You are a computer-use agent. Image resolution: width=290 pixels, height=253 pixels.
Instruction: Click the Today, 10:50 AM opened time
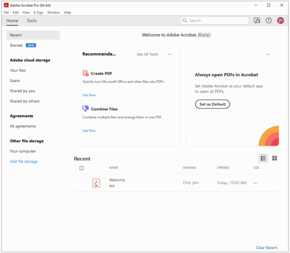coord(232,183)
